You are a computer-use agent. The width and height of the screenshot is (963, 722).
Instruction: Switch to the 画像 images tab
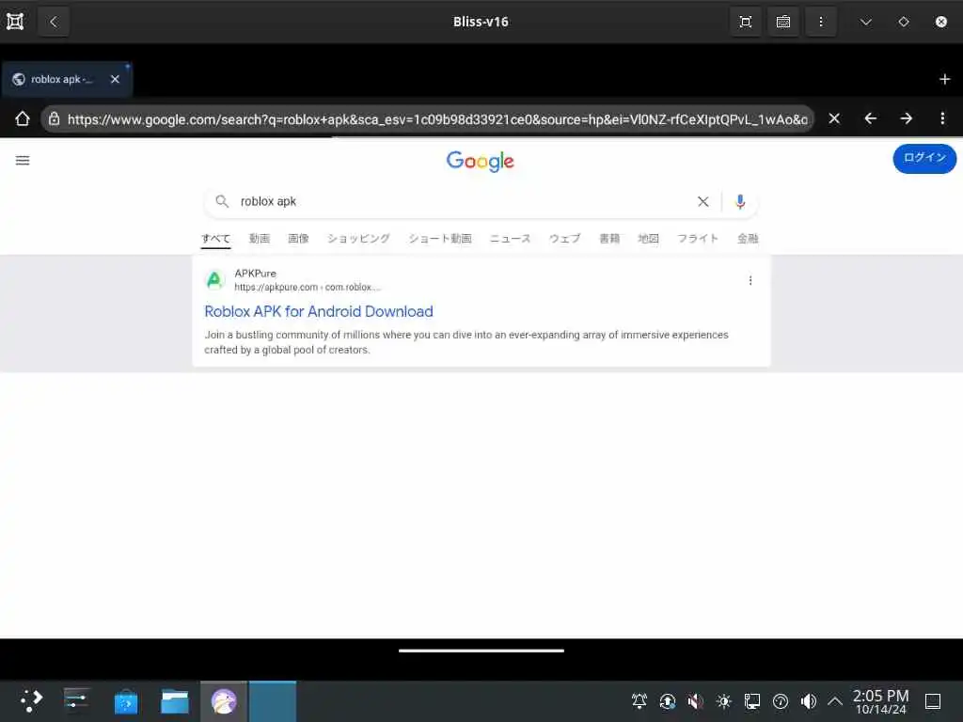(x=298, y=238)
